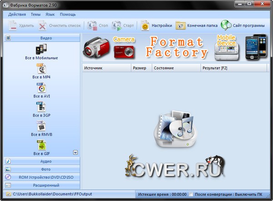Expand the 'Фото' category panel
The height and width of the screenshot is (201, 273).
tap(45, 169)
